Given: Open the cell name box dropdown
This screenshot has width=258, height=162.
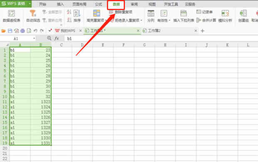Looking at the screenshot, I should tap(34, 39).
